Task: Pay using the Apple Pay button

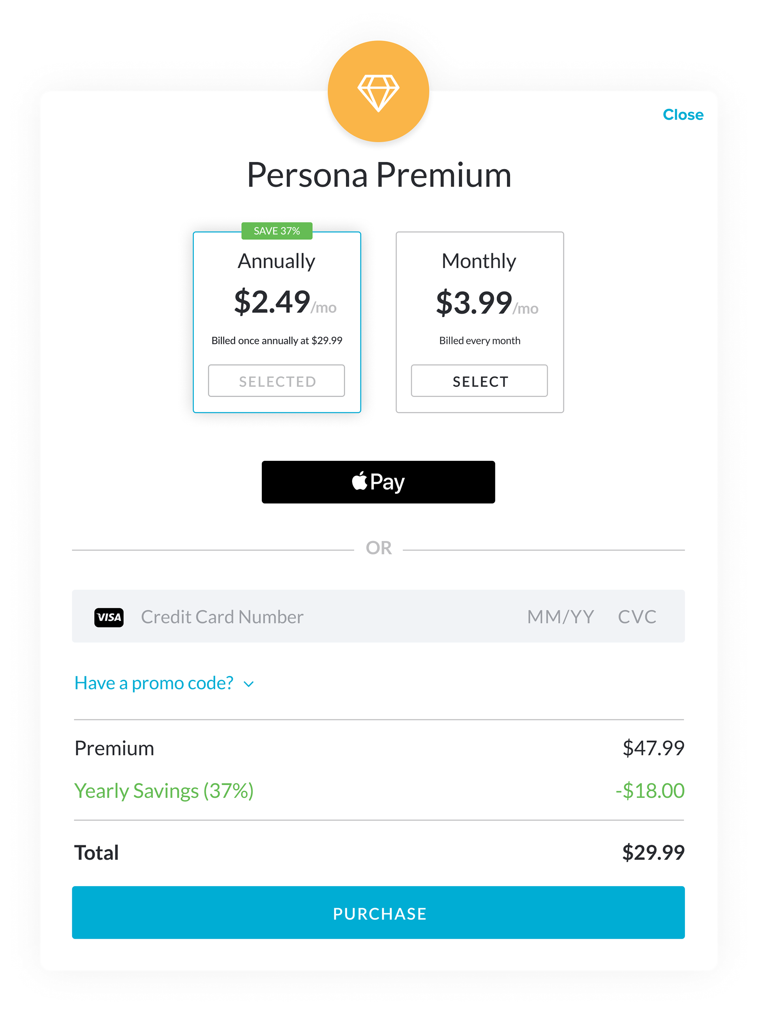Action: [x=378, y=482]
